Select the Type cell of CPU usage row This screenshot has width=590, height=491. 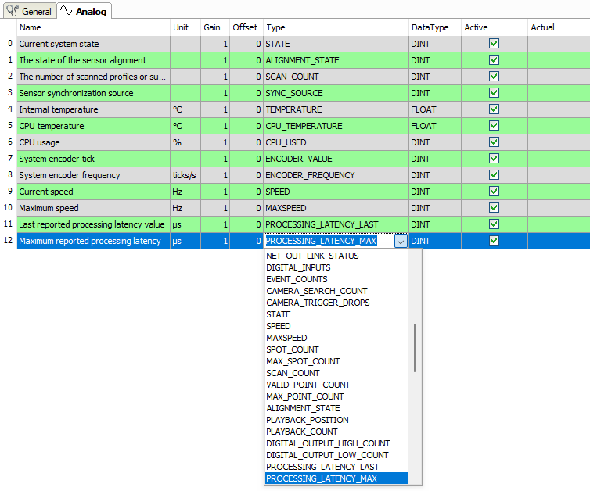(x=335, y=142)
